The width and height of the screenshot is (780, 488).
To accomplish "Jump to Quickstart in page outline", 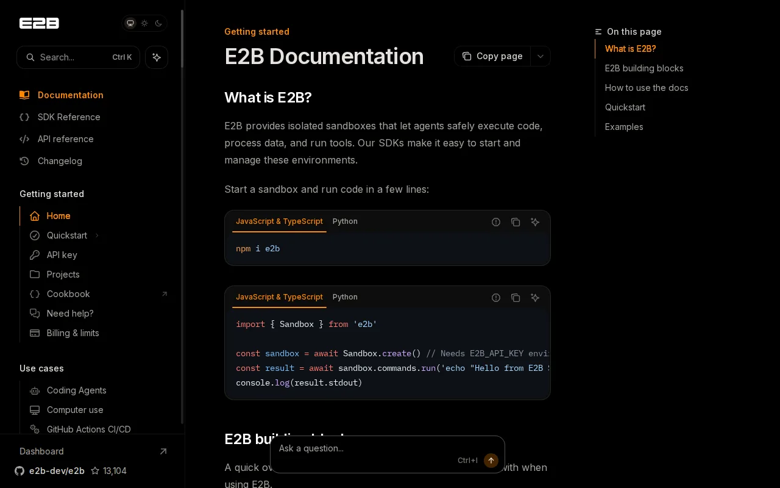I will (625, 107).
